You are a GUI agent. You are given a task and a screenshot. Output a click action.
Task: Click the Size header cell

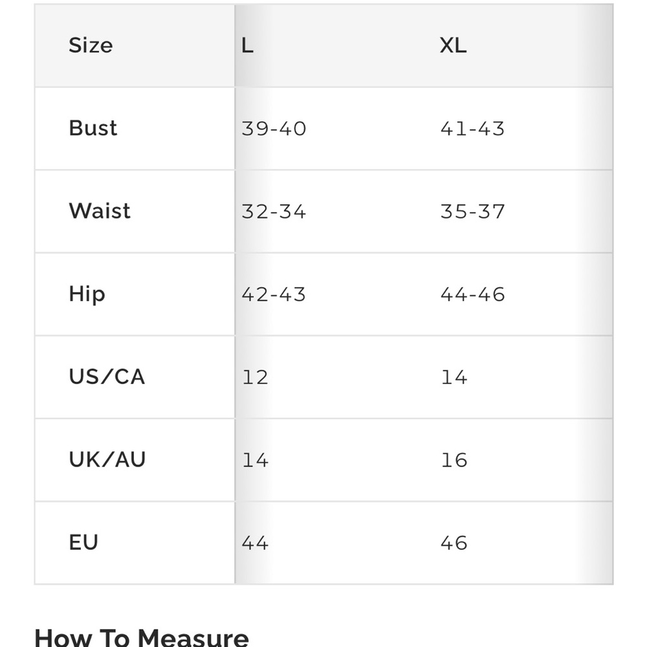(91, 46)
